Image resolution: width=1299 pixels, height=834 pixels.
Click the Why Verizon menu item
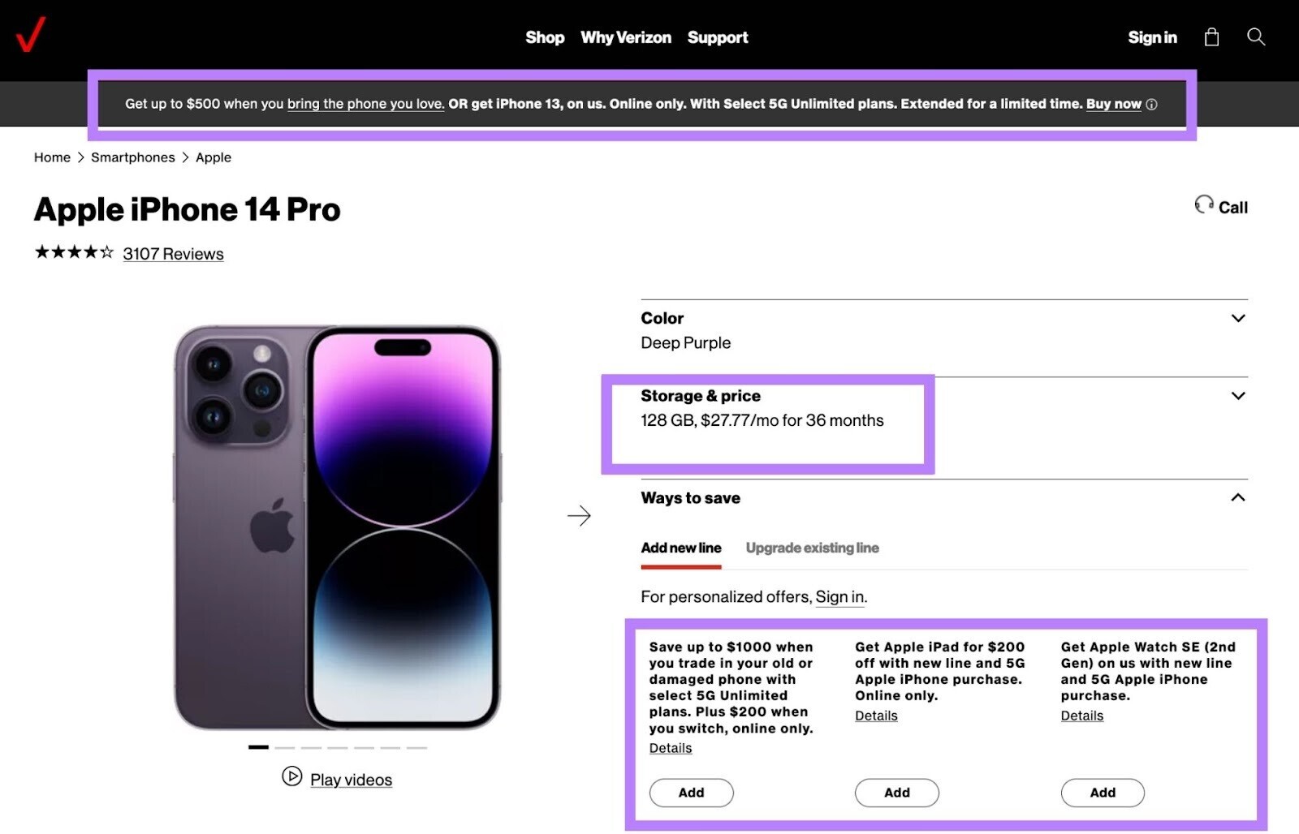[x=625, y=37]
